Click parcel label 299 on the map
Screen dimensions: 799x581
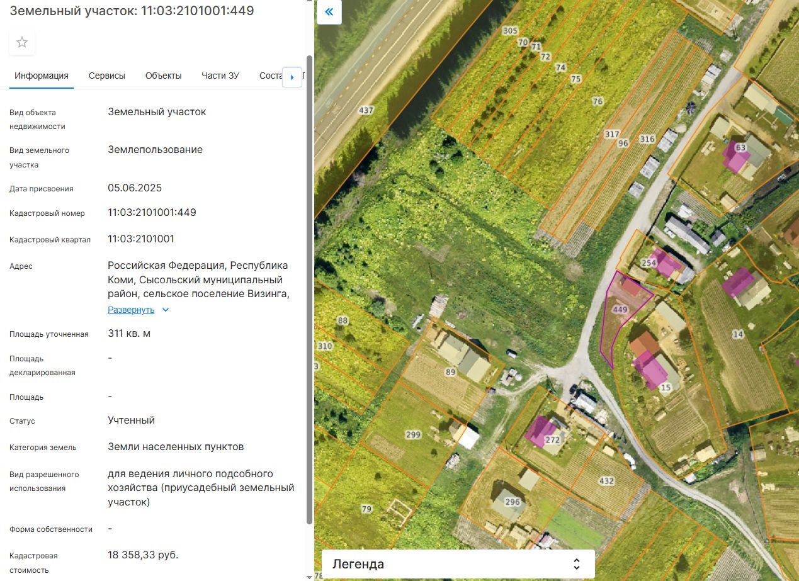[x=413, y=434]
